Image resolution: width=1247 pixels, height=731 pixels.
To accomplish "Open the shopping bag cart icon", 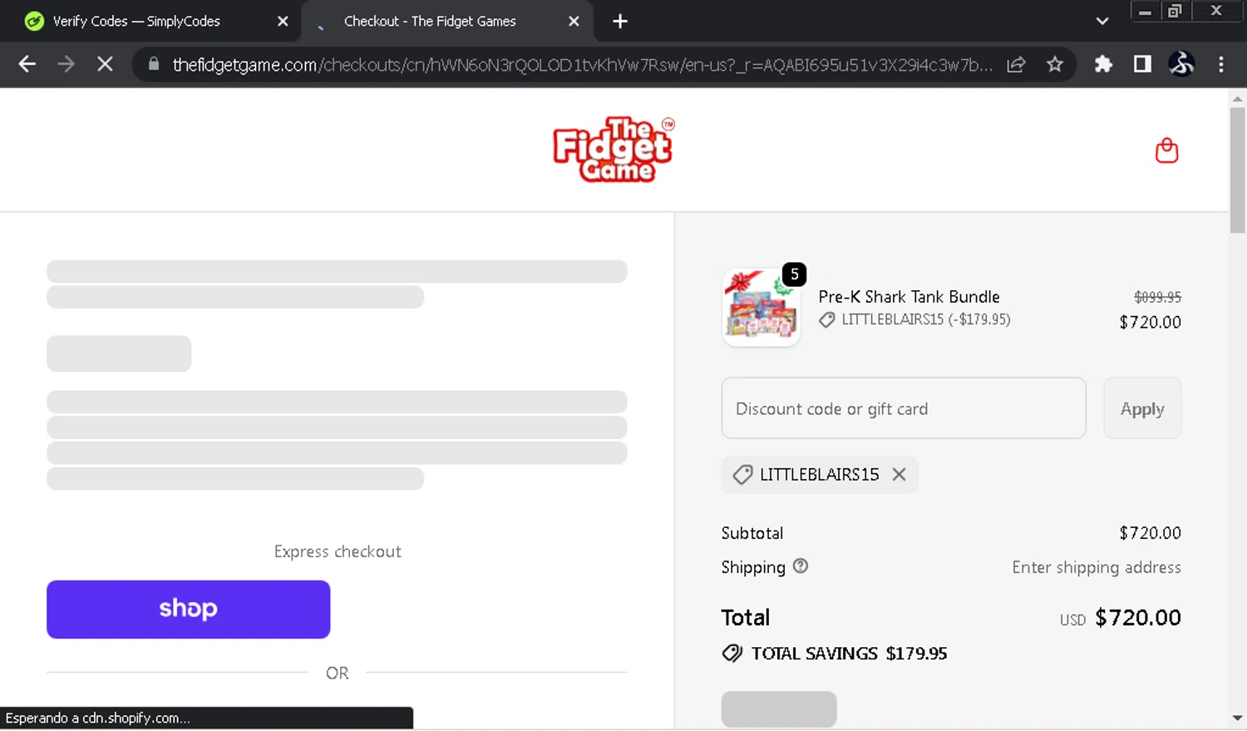I will click(x=1166, y=151).
